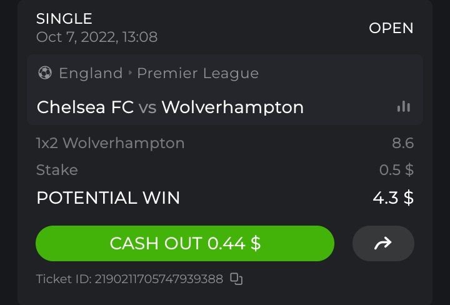Screen dimensions: 450x305
Task: Click the breadcrumb arrow after England
Action: coord(130,73)
